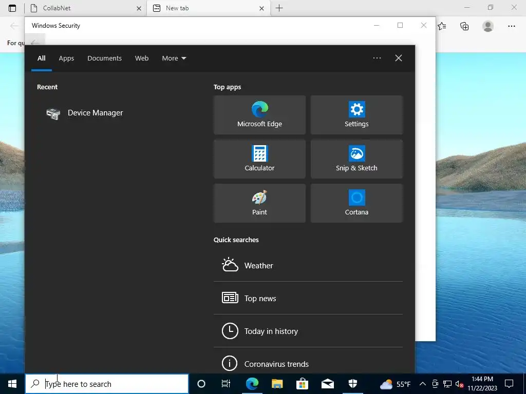Image resolution: width=526 pixels, height=394 pixels.
Task: Open search panel options ellipsis menu
Action: click(377, 58)
